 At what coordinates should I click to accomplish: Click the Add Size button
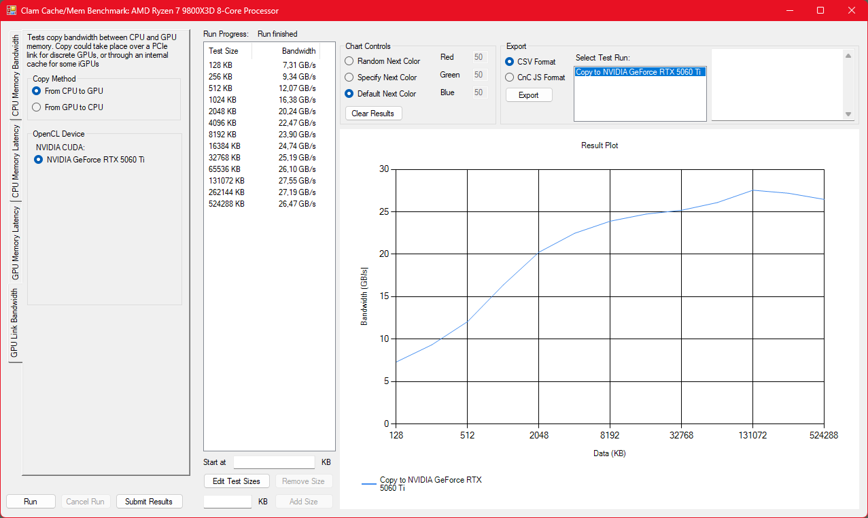click(x=304, y=502)
